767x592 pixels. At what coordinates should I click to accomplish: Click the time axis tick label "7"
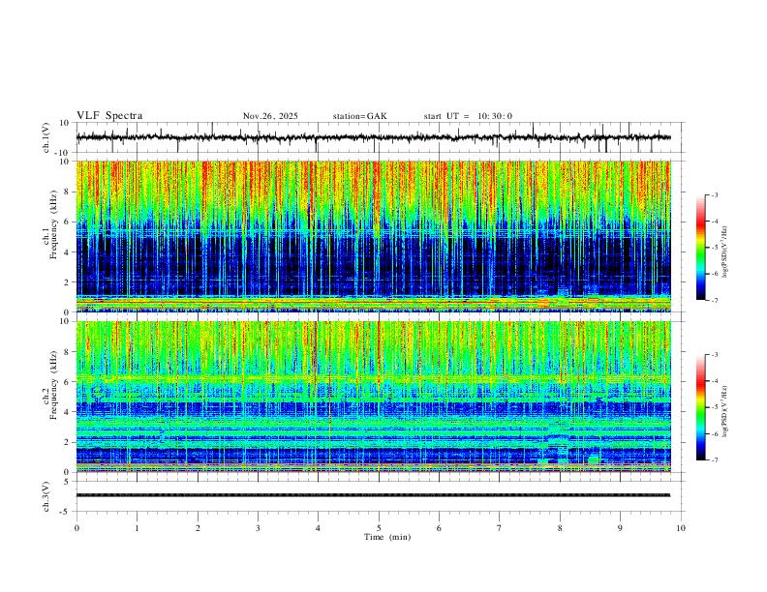pyautogui.click(x=500, y=528)
